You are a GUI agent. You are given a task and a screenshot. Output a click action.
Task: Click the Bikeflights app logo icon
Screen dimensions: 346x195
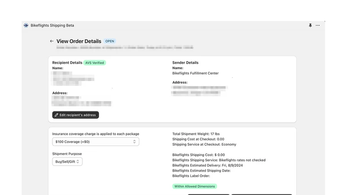tap(26, 26)
